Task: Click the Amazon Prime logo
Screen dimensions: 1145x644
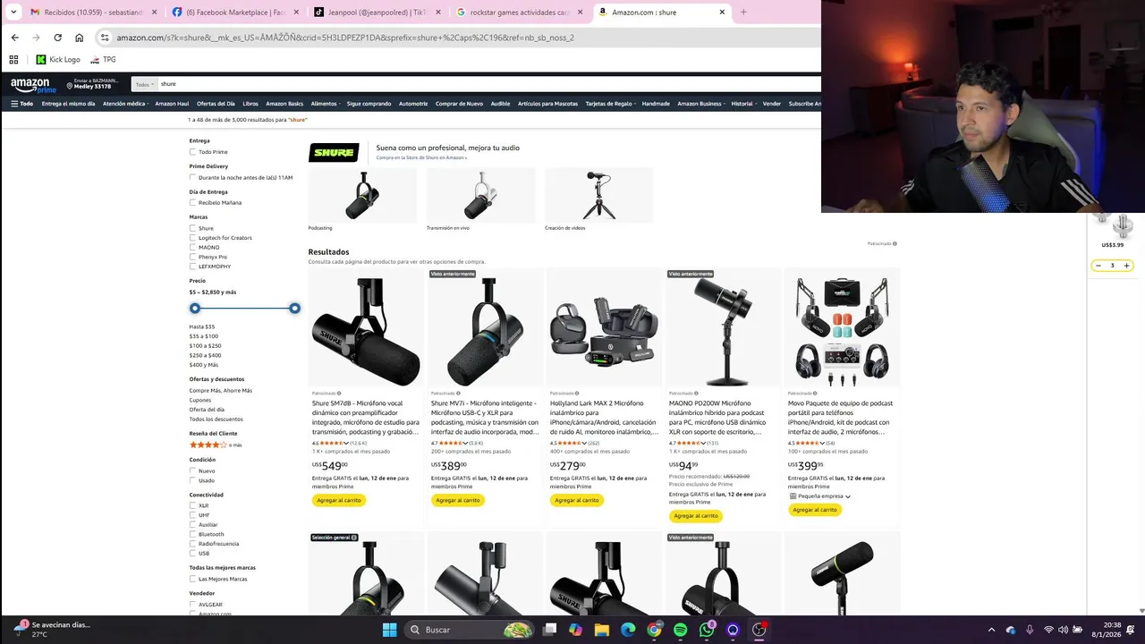Action: coord(33,85)
